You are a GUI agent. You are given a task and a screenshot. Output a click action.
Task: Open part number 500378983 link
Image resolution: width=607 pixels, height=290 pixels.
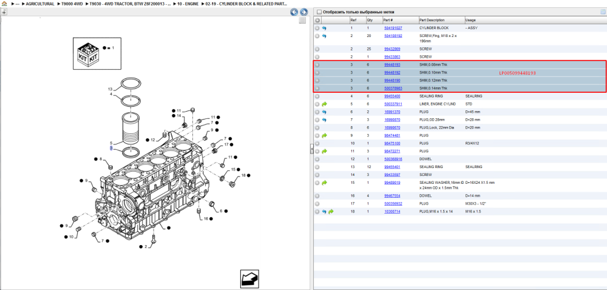tap(393, 89)
